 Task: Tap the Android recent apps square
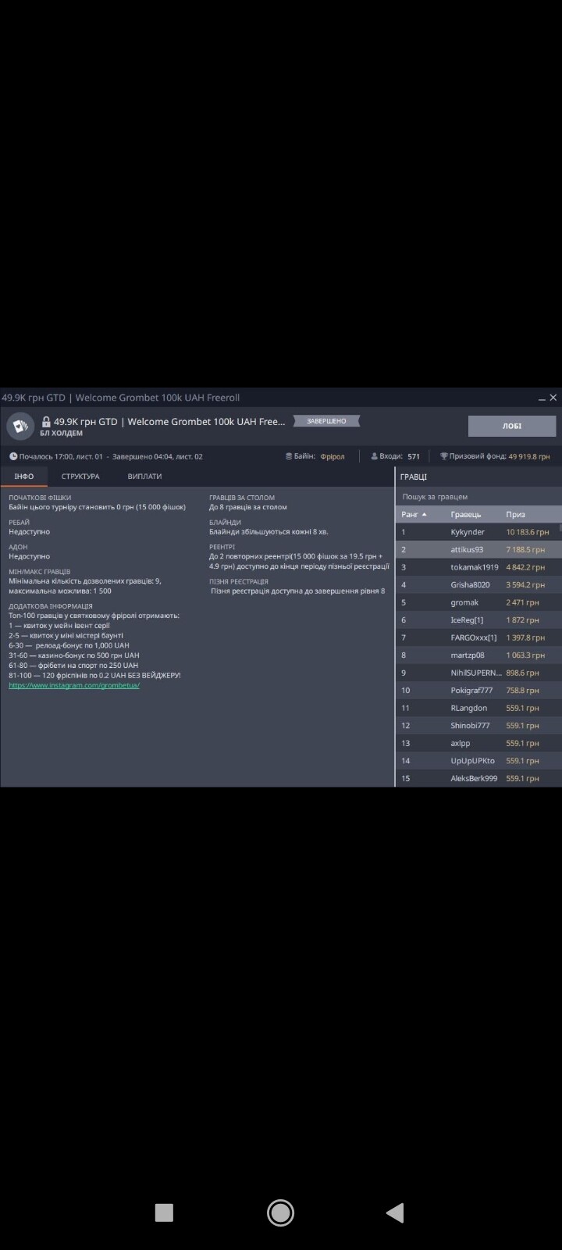164,1212
